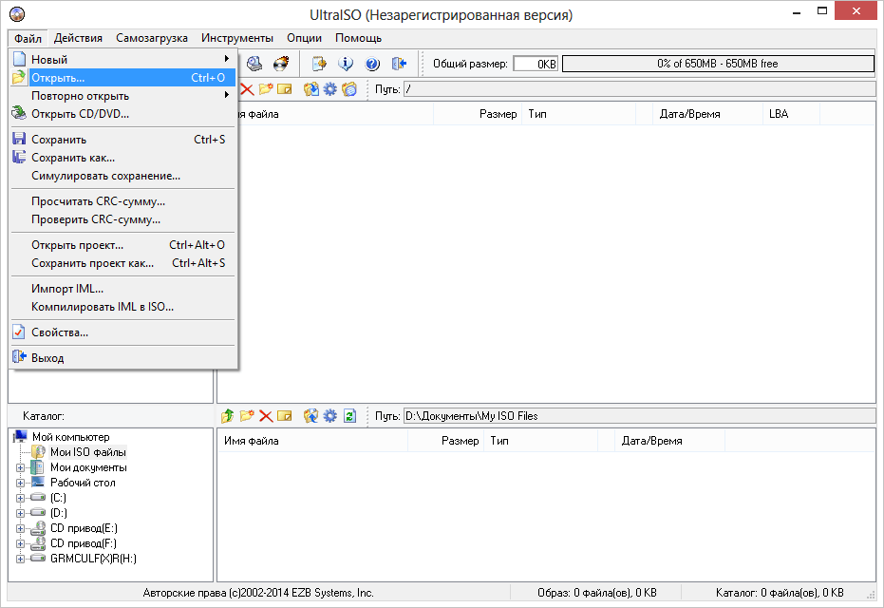The width and height of the screenshot is (884, 608).
Task: Click the red X delete icon in catalog toolbar
Action: [x=266, y=416]
